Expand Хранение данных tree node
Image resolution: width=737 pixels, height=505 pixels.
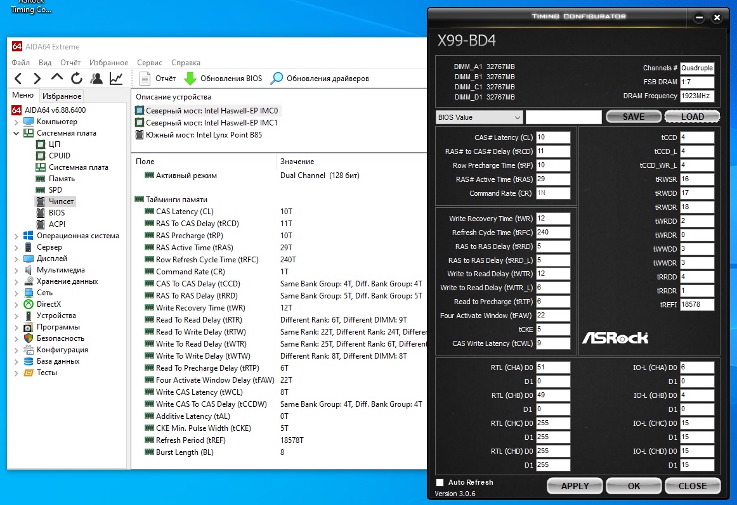pyautogui.click(x=16, y=281)
